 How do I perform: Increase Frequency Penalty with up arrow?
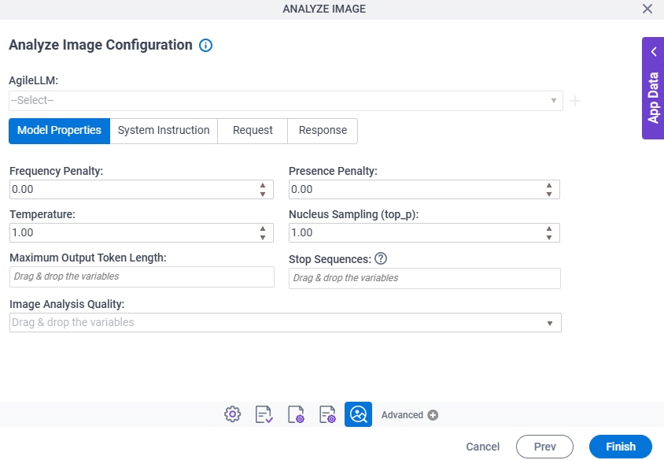click(x=263, y=185)
